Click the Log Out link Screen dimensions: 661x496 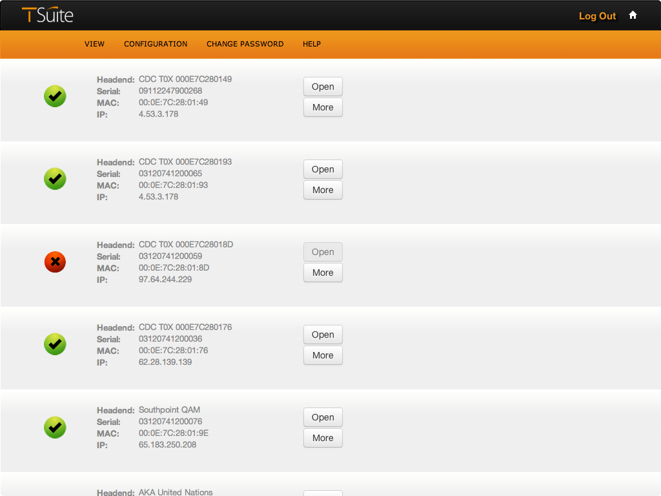pos(597,16)
